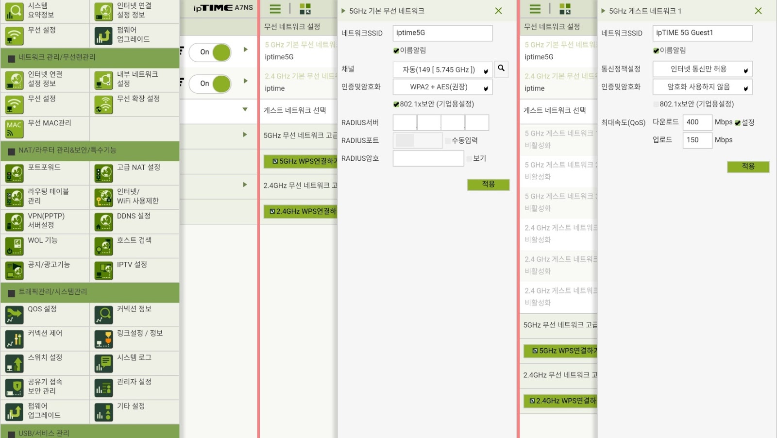Toggle 802.1x보안 checkbox in 5GHz 기본 panel
This screenshot has width=777, height=438.
pos(396,104)
